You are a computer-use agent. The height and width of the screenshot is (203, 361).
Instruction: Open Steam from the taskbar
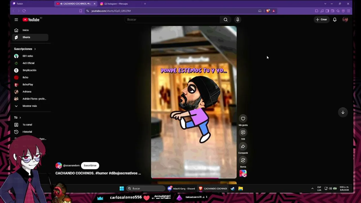pos(233,189)
